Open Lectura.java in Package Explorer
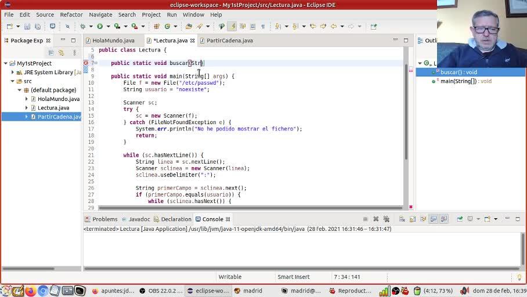This screenshot has width=527, height=297. (53, 108)
